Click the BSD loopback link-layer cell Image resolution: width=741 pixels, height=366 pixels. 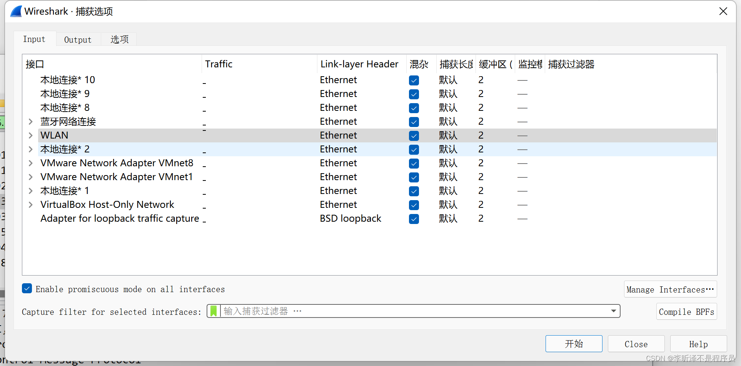click(x=350, y=219)
